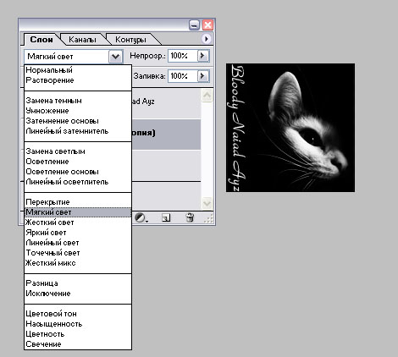
Task: Select the highlighted layer ending 'опия)'
Action: click(166, 134)
